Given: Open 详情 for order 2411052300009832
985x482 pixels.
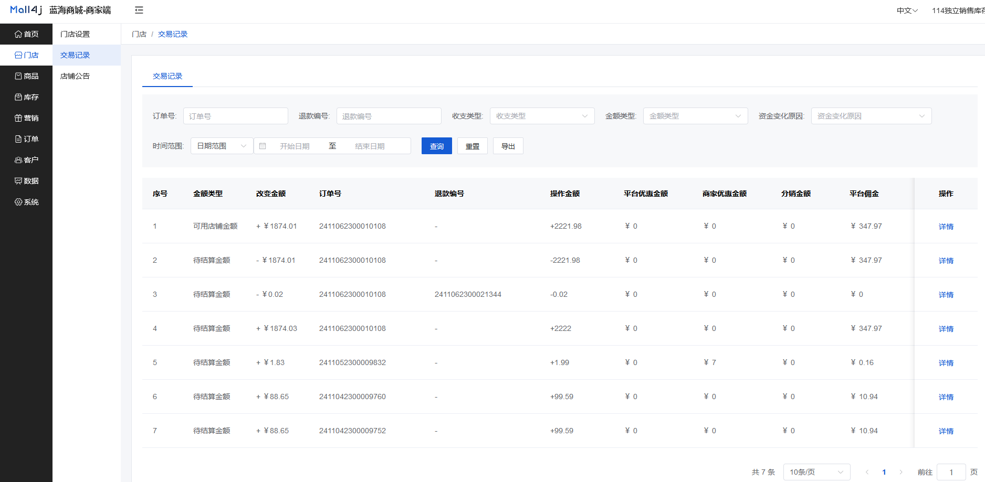Looking at the screenshot, I should coord(946,363).
